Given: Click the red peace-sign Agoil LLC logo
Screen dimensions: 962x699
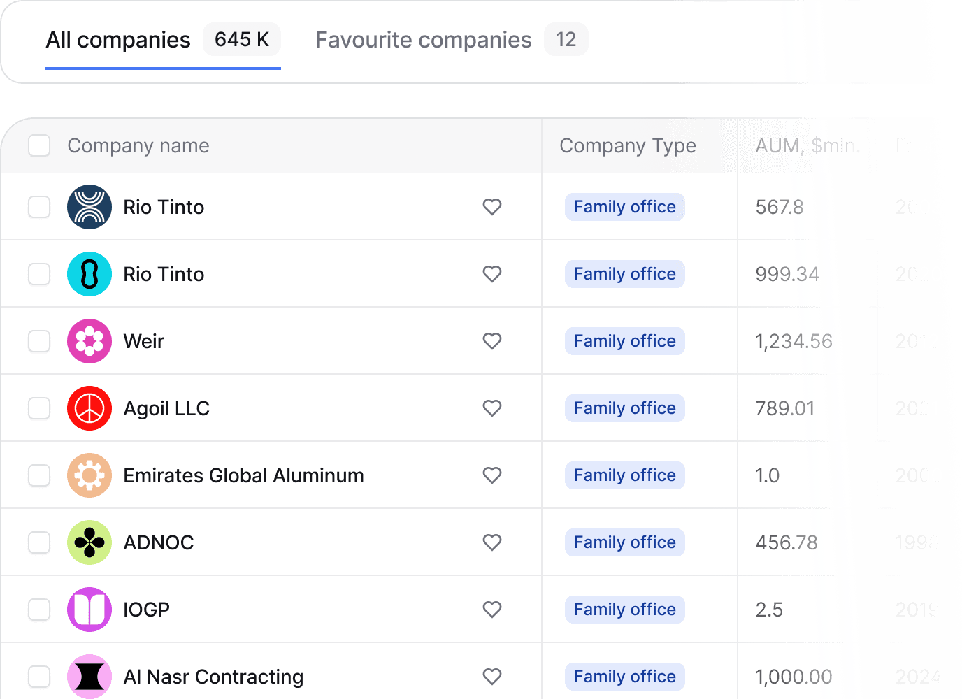Looking at the screenshot, I should 89,408.
